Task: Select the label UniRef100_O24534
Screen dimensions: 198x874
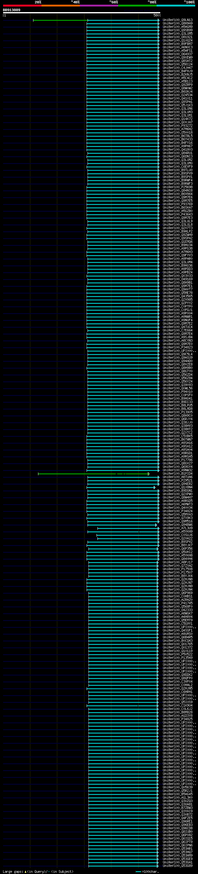Action: coord(177,95)
